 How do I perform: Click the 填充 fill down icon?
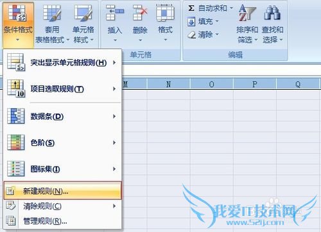[191, 22]
